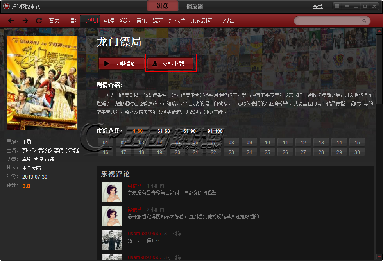Open the 电视台 category
Screen dimensions: 383x261
click(x=227, y=20)
